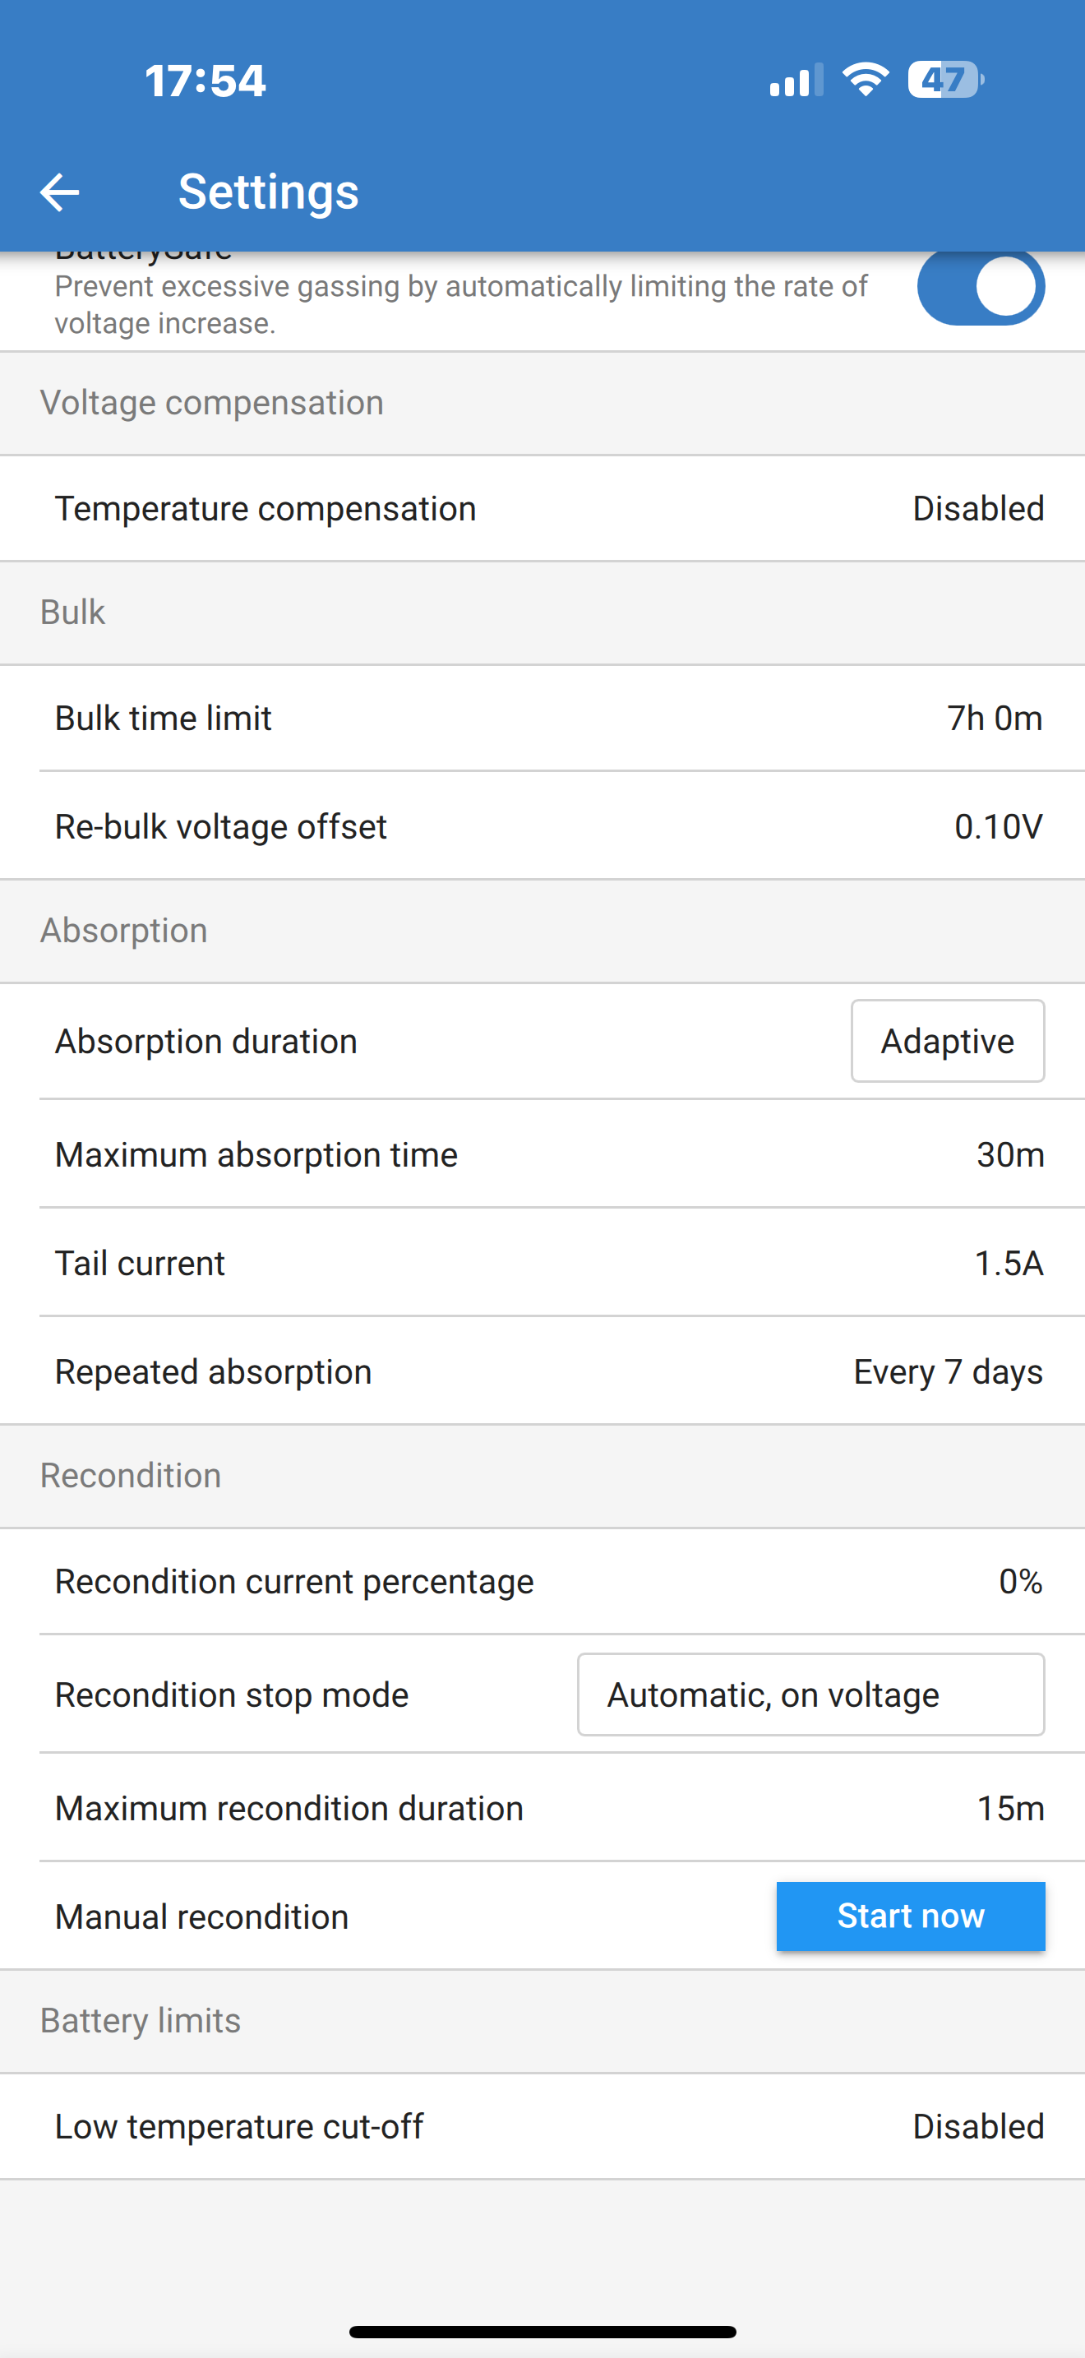Edit the Bulk time limit value

pos(542,718)
